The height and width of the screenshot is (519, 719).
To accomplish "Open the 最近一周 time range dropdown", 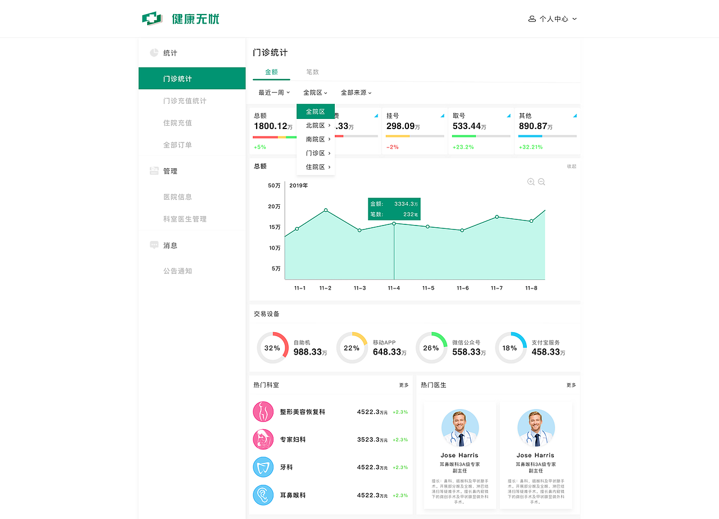I will coord(273,92).
